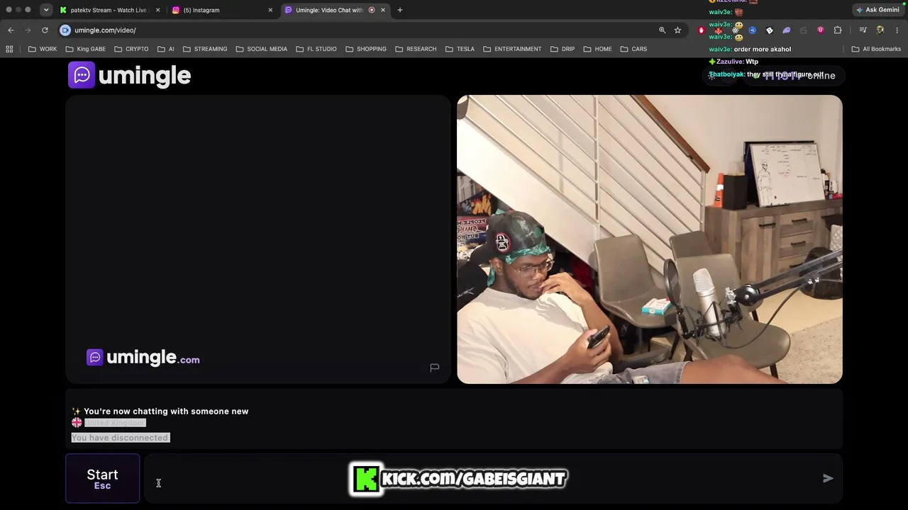Open a new browser tab
The height and width of the screenshot is (510, 908).
coord(400,10)
